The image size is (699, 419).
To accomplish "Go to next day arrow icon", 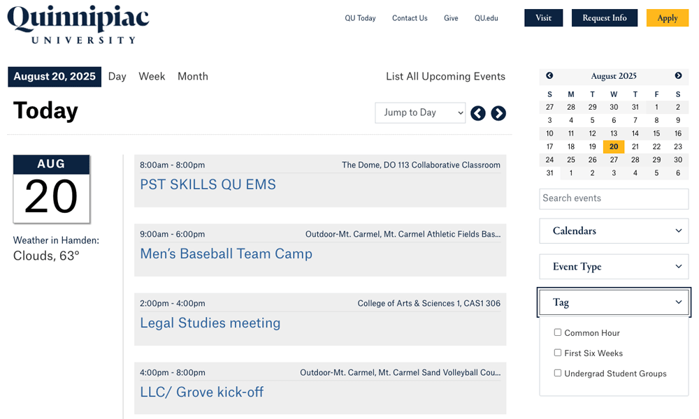I will tap(498, 113).
